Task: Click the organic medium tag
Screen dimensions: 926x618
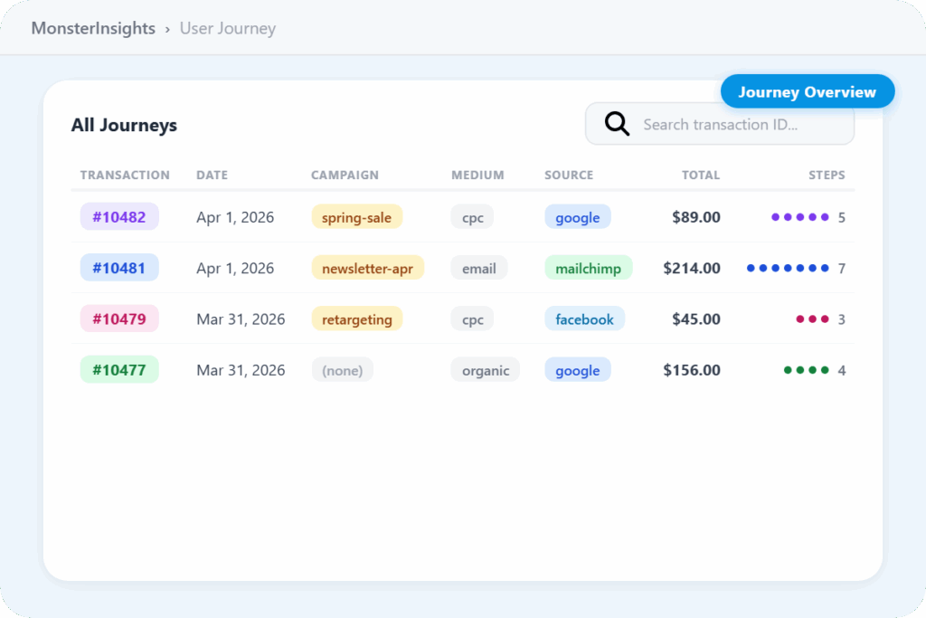Action: (486, 370)
